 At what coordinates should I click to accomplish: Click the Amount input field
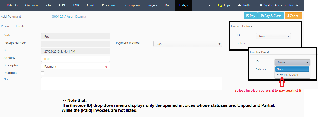coord(75,59)
